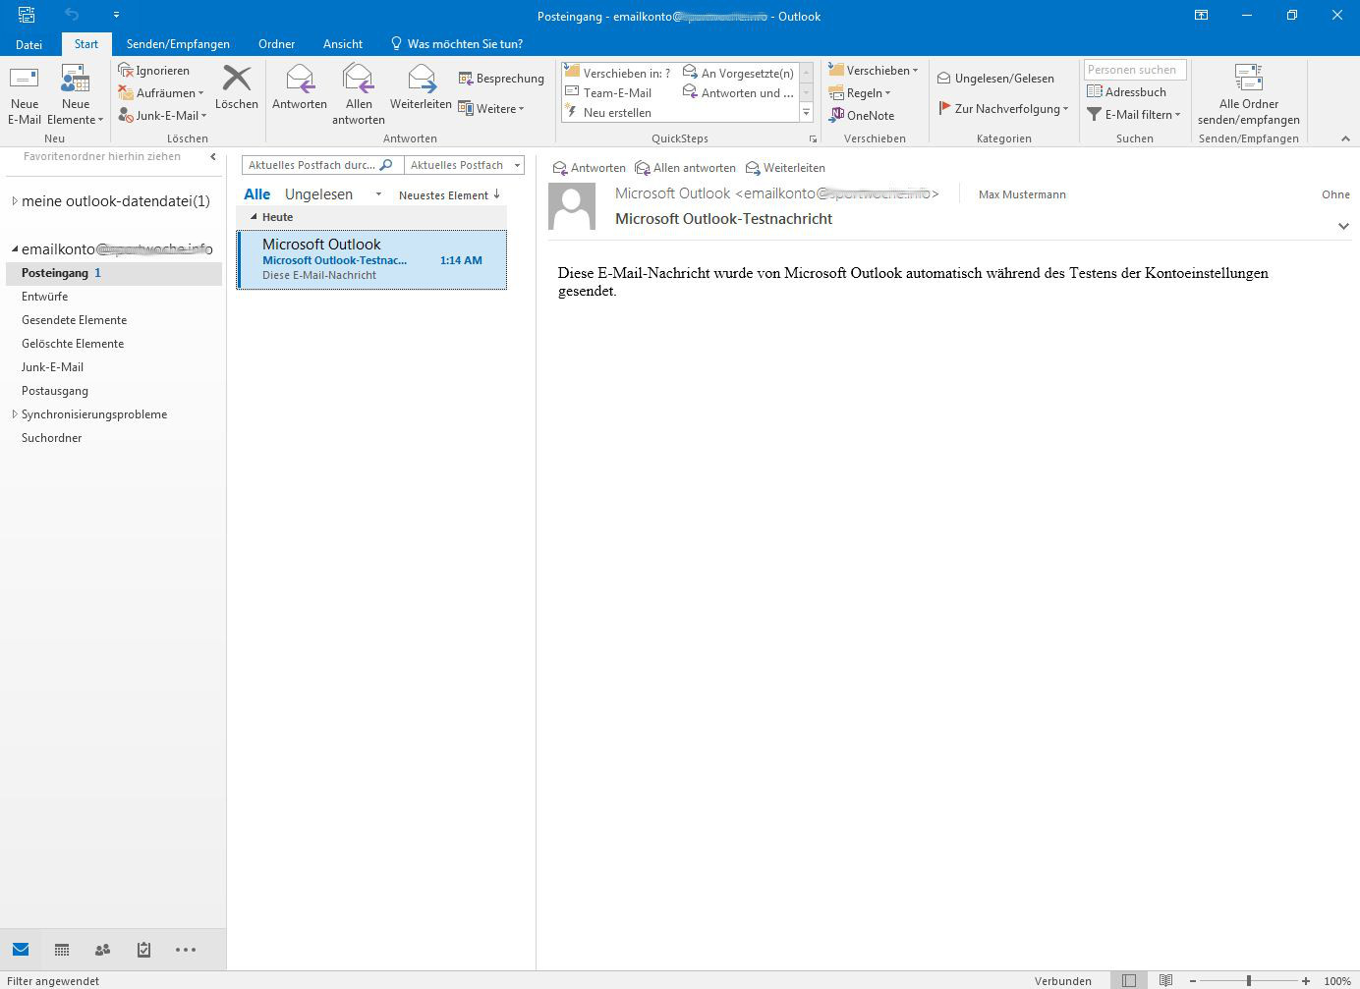Open the Zur Nachverfolgung flag menu
The image size is (1360, 989).
1003,109
